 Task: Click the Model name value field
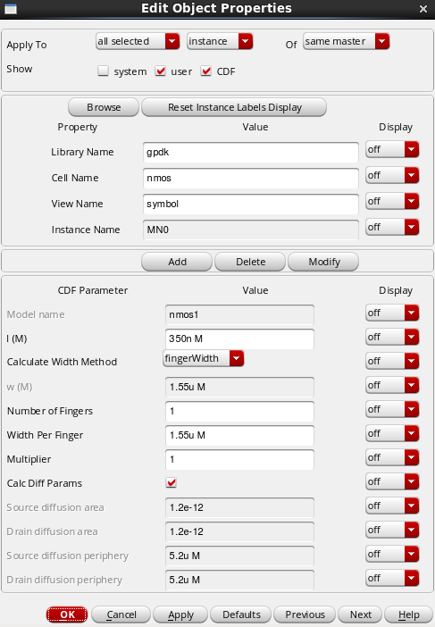tap(239, 314)
